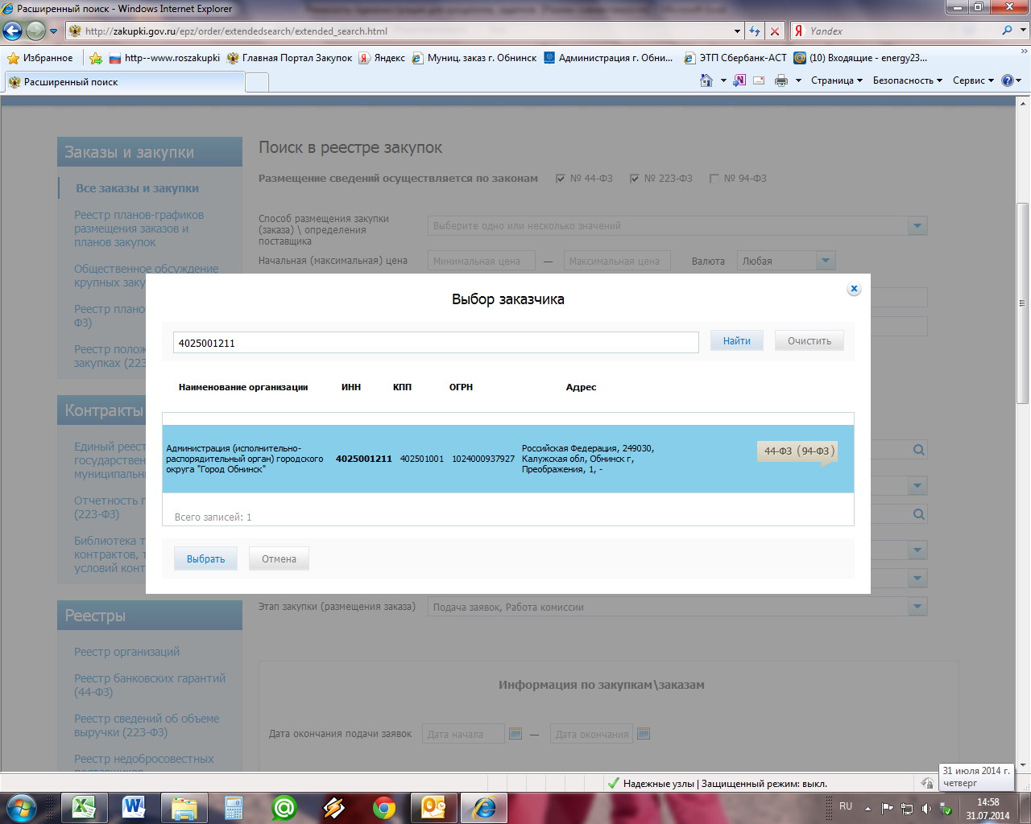Viewport: 1031px width, 824px height.
Task: Uncheck the № 223-ФЗ law checkbox
Action: tap(635, 179)
